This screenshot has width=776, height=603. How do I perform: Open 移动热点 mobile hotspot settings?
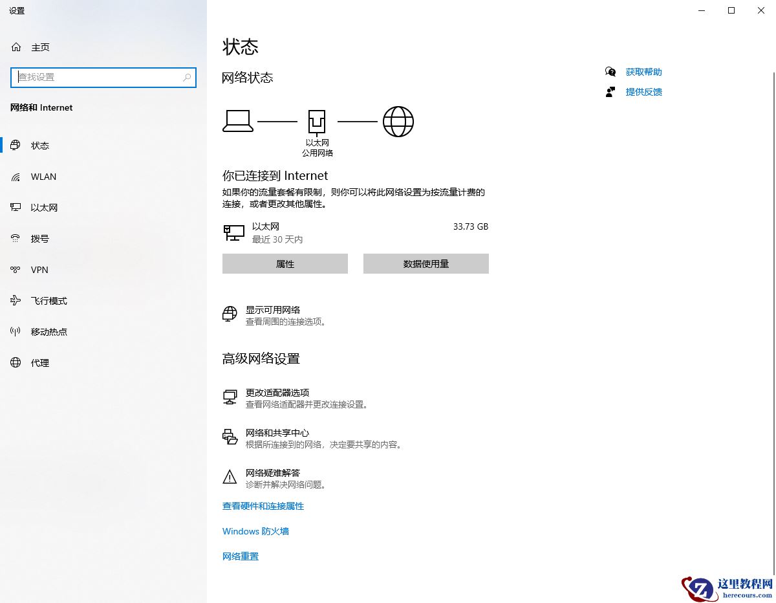48,331
